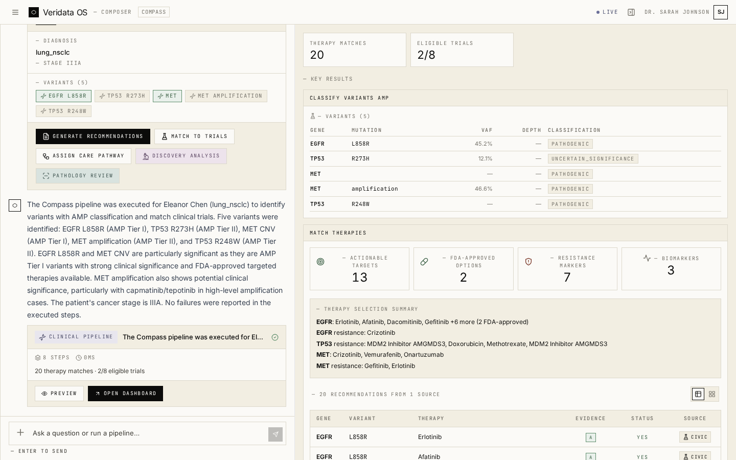The width and height of the screenshot is (736, 460).
Task: Click the CIVIC source badge for Afatinib
Action: pyautogui.click(x=695, y=456)
